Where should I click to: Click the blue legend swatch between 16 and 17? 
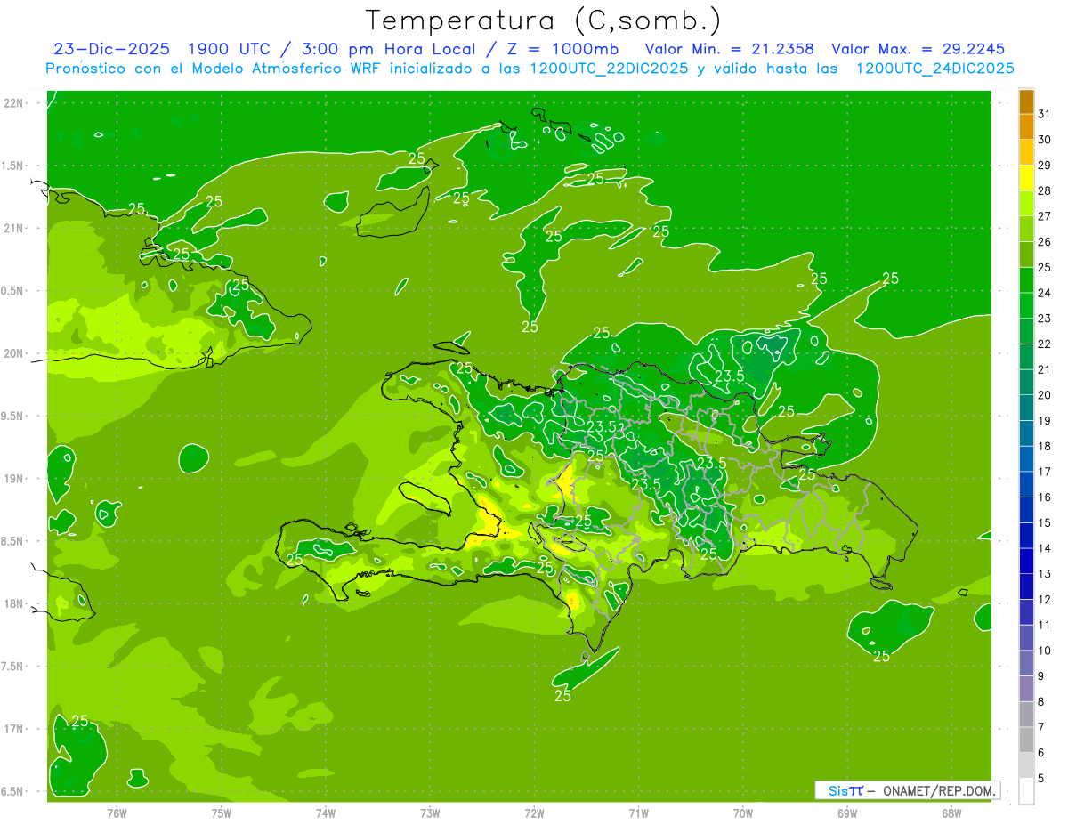click(x=1026, y=484)
